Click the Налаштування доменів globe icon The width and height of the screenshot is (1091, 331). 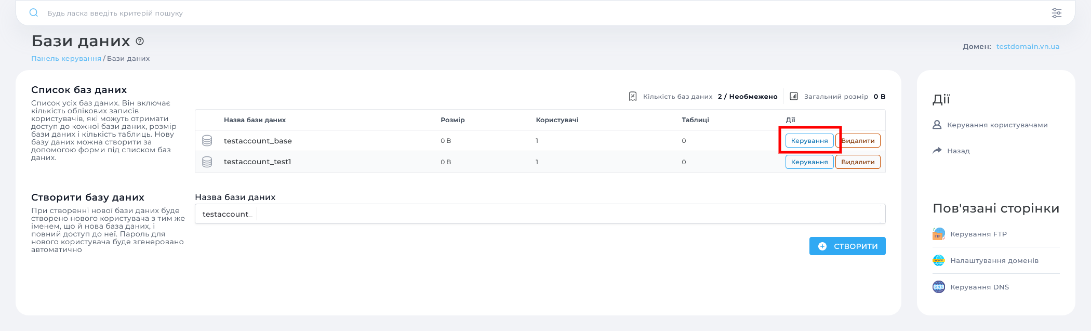pos(938,261)
